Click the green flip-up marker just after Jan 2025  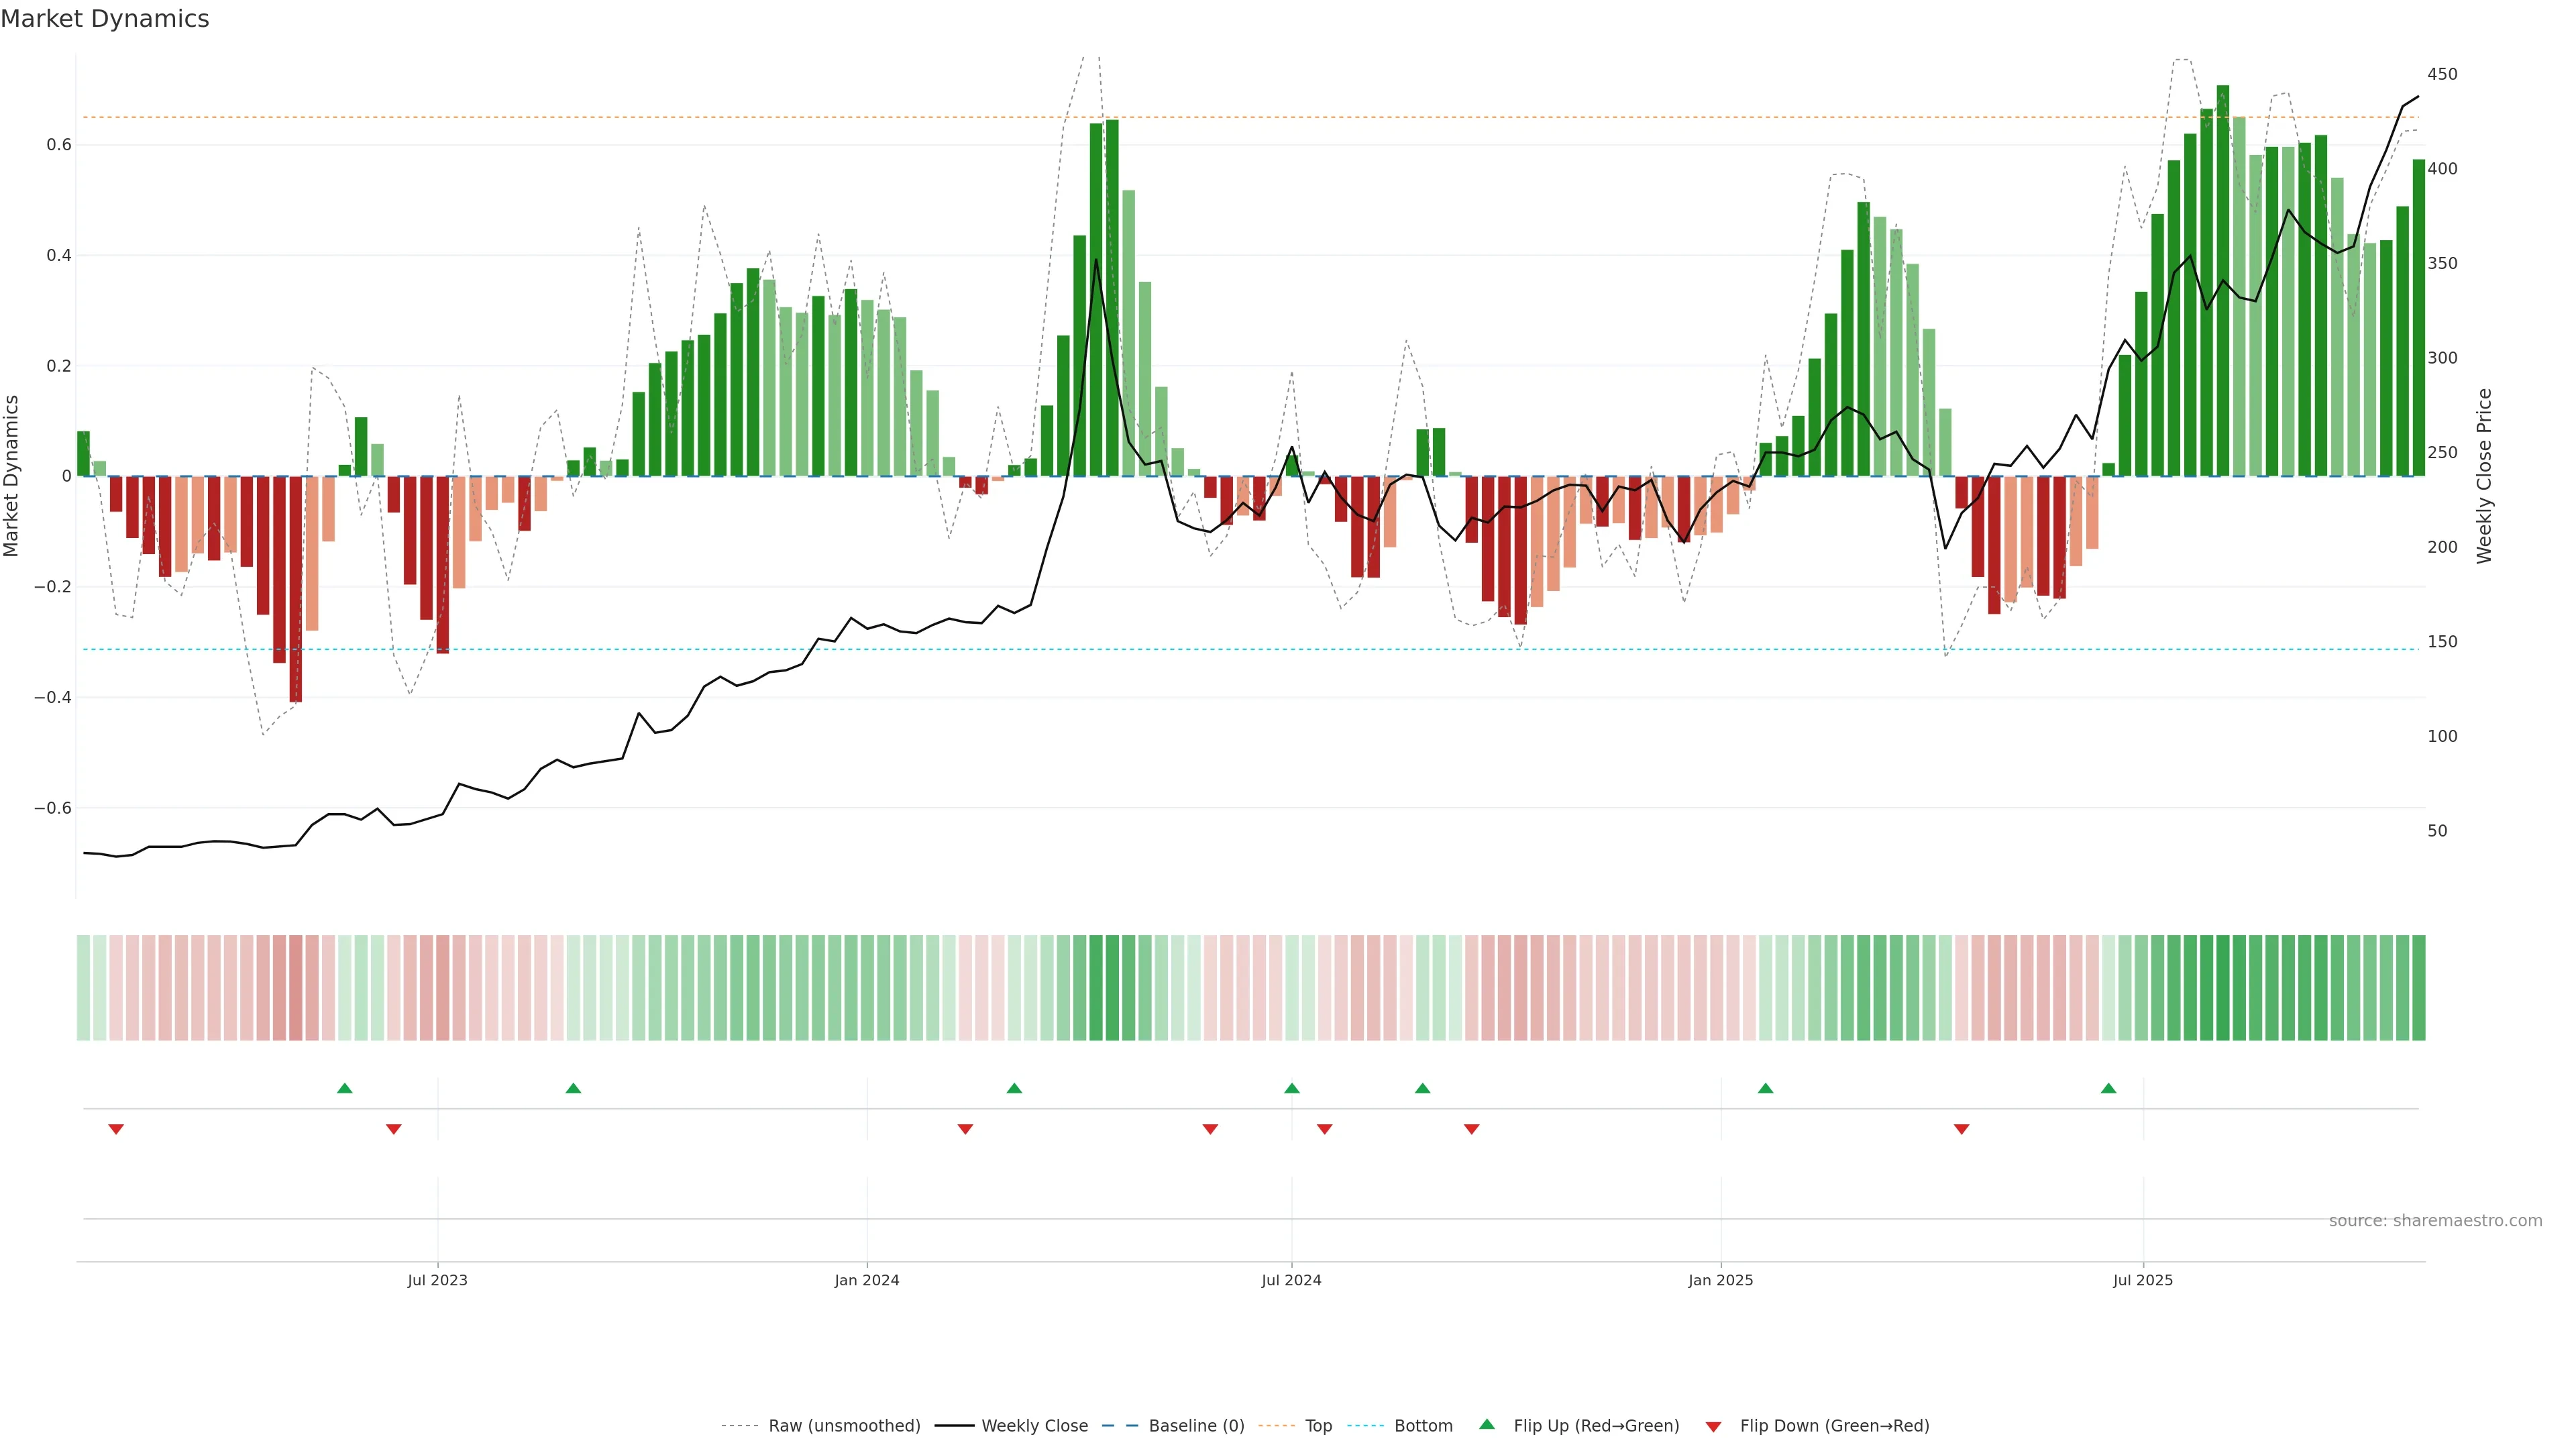(x=1766, y=1088)
